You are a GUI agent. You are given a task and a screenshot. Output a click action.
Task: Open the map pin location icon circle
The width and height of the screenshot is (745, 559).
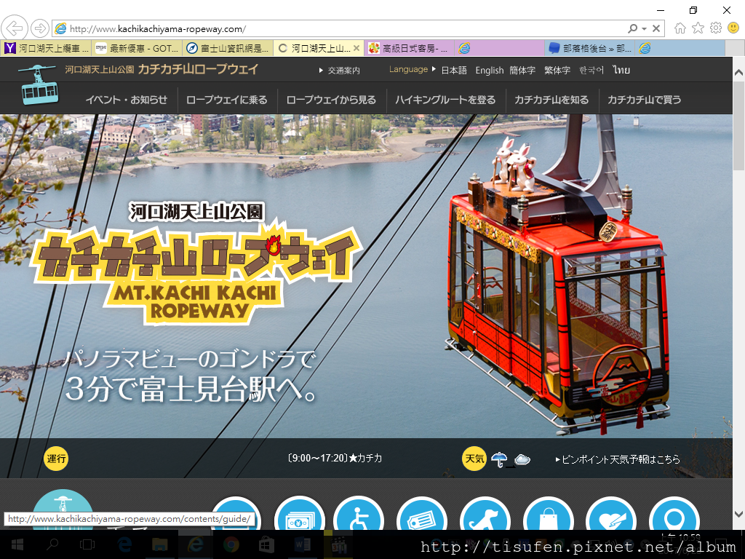pos(674,515)
